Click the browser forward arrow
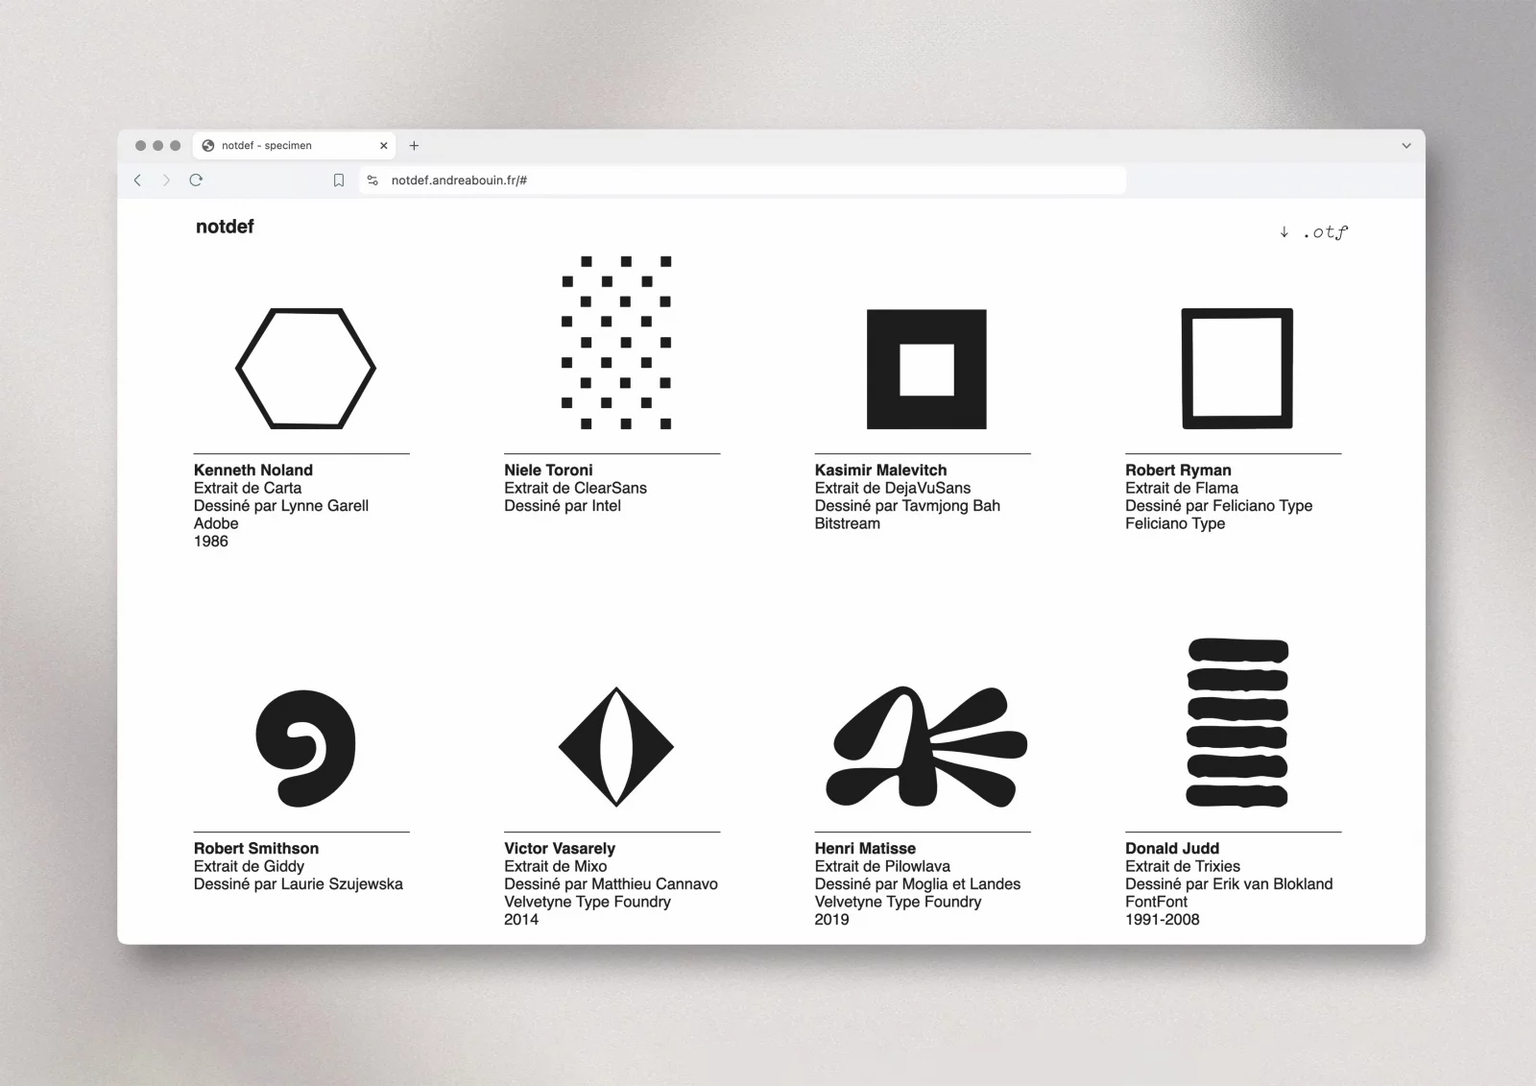 pos(166,181)
